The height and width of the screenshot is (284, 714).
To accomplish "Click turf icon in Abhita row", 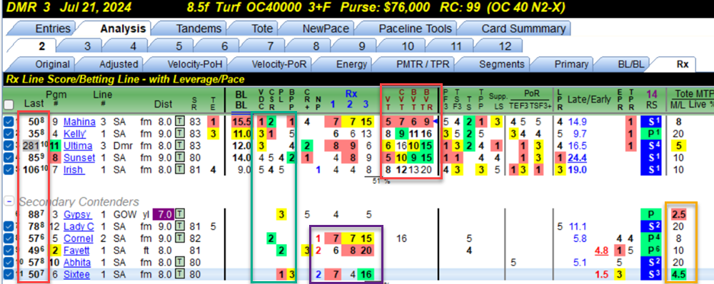I will tap(180, 263).
